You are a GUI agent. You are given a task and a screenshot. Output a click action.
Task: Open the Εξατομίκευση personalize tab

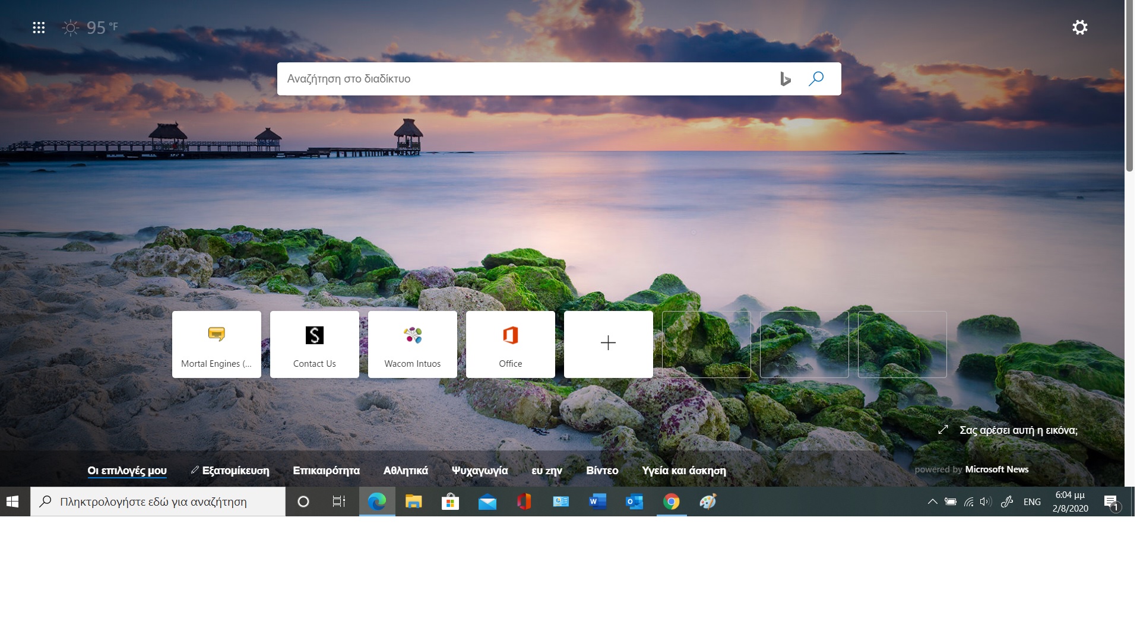coord(230,471)
